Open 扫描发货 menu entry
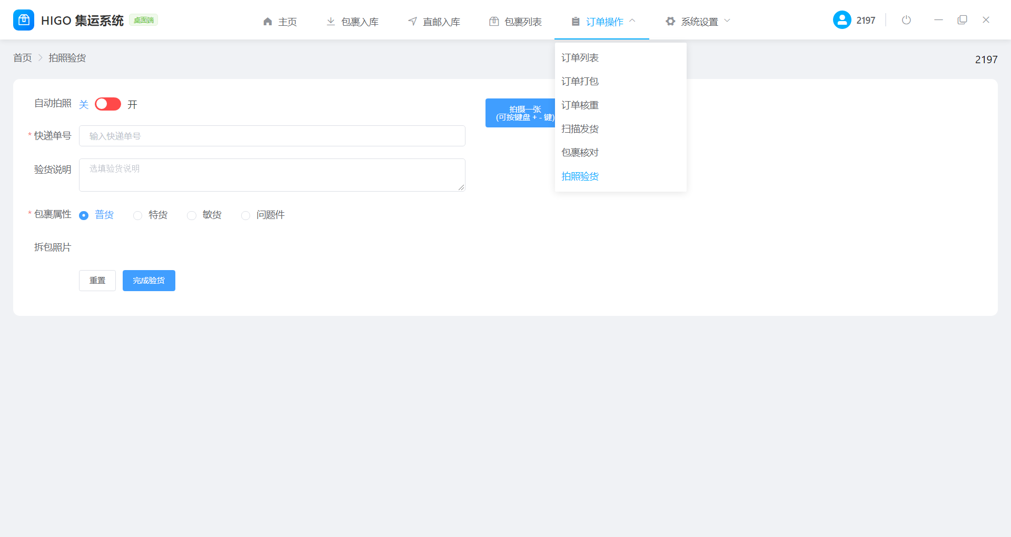The width and height of the screenshot is (1011, 537). (620, 129)
